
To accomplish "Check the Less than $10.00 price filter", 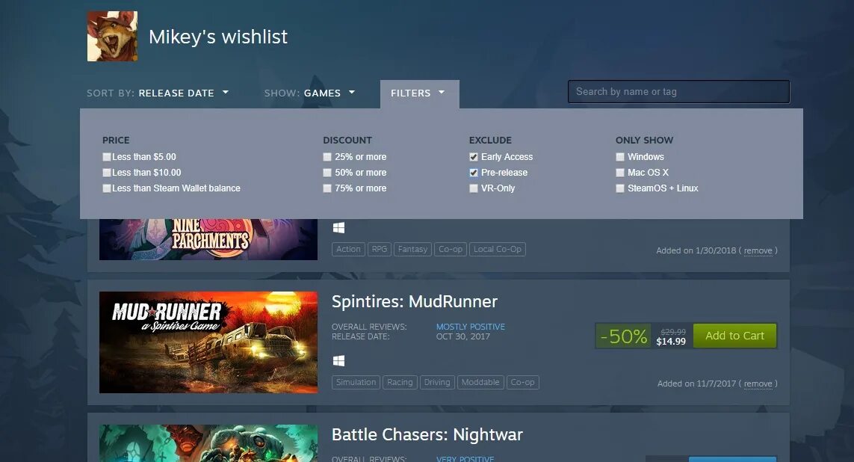I will [107, 173].
